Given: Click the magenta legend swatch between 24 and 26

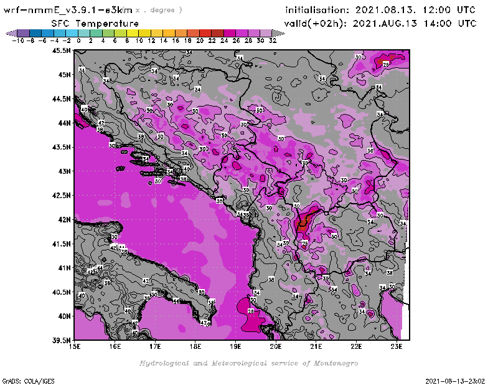Looking at the screenshot, I should [x=230, y=33].
